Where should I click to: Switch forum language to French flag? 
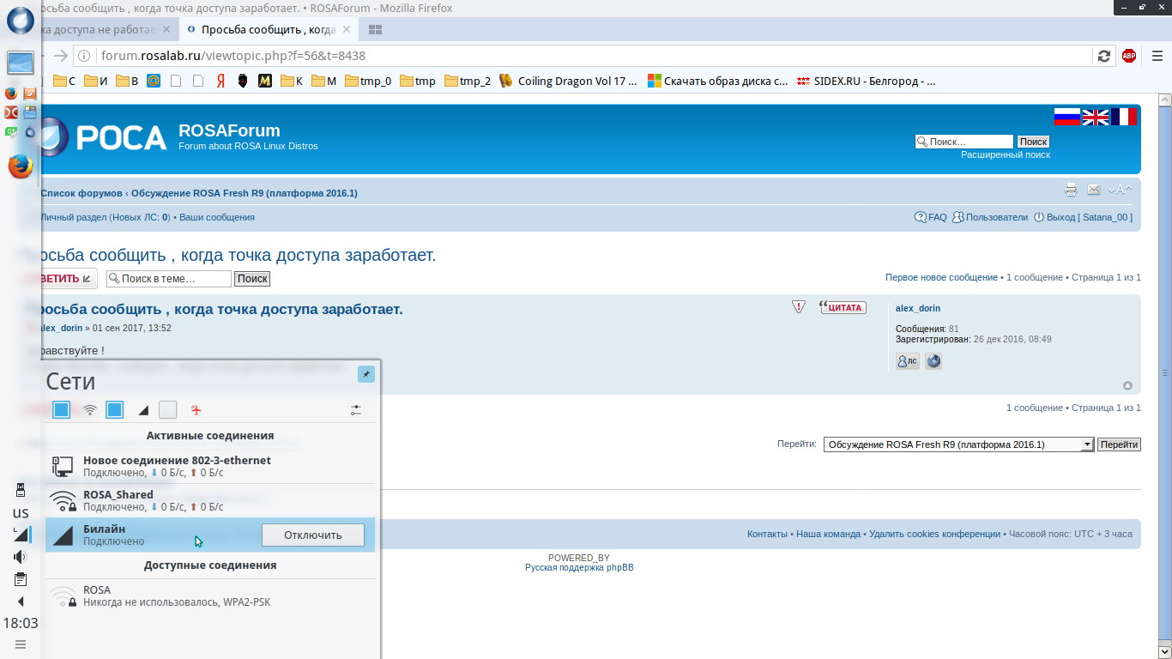1124,117
